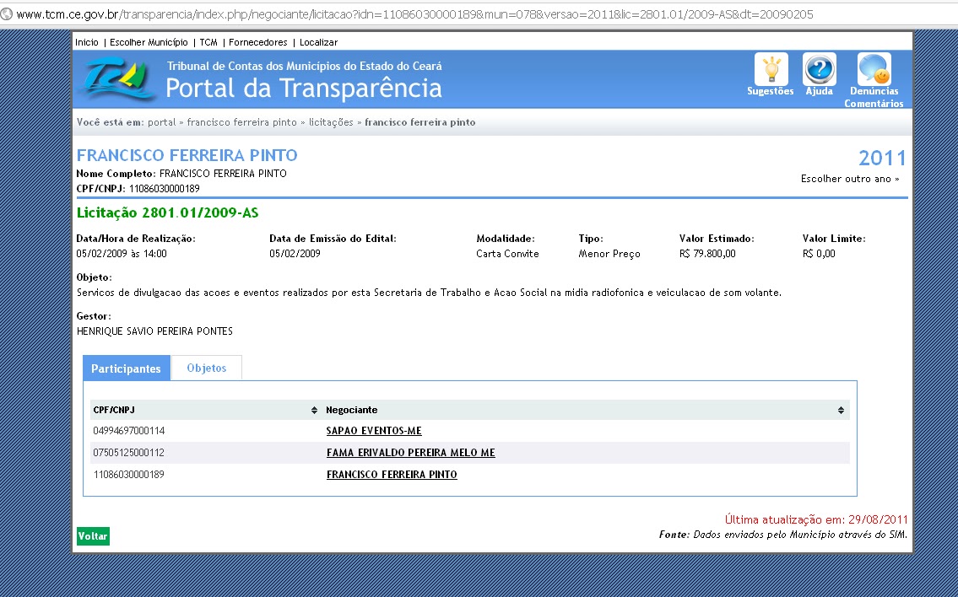Open Localizar menu item
Image resolution: width=958 pixels, height=597 pixels.
point(318,42)
